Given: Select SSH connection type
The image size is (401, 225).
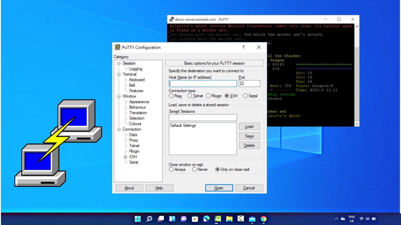Looking at the screenshot, I should [x=231, y=96].
